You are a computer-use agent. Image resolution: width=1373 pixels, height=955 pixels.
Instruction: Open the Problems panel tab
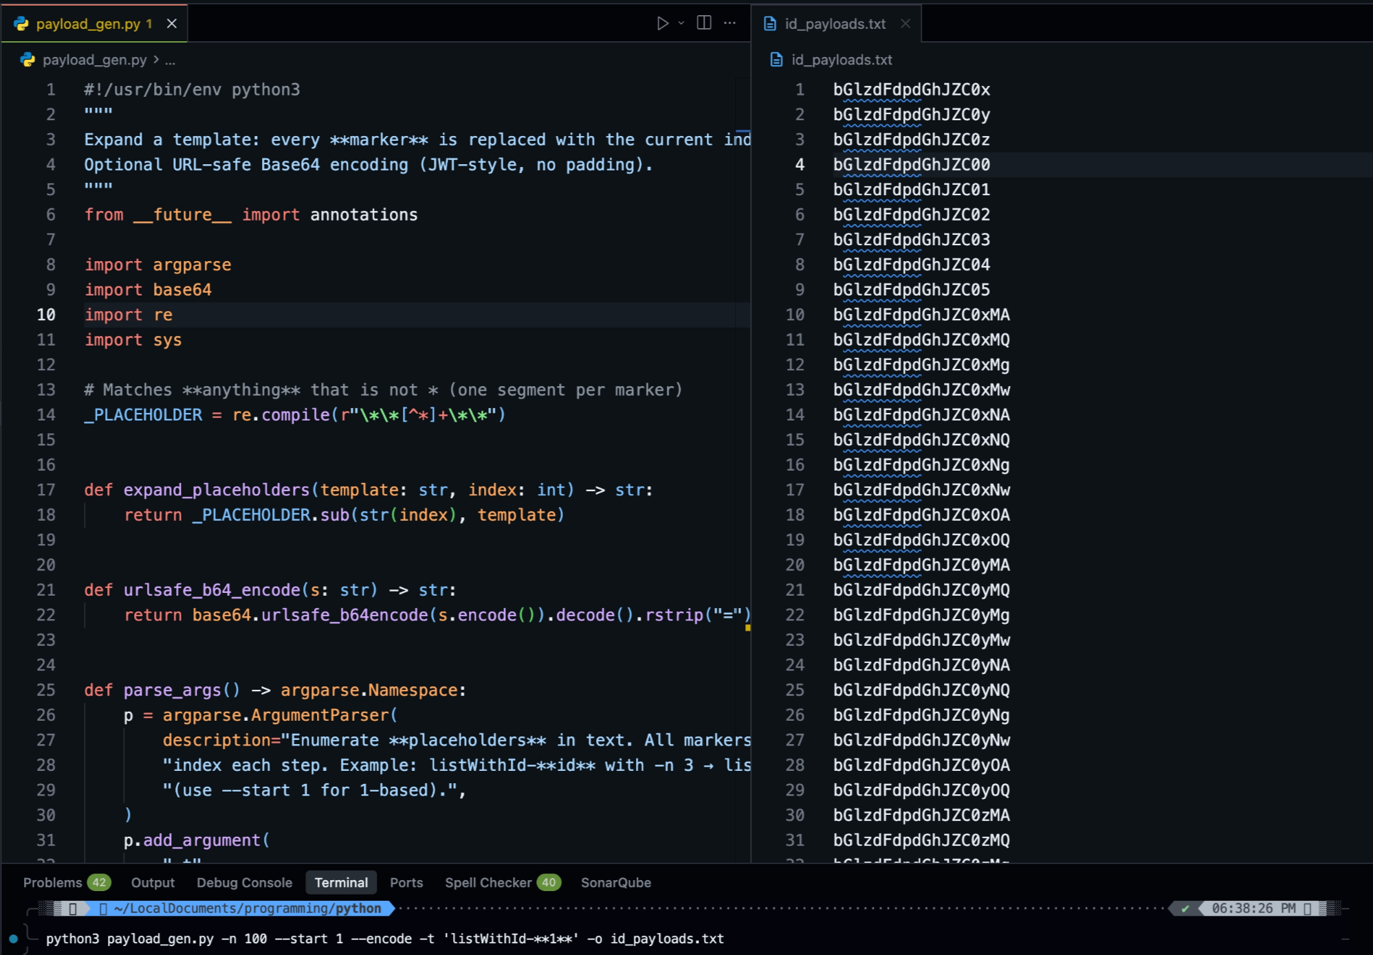coord(66,882)
